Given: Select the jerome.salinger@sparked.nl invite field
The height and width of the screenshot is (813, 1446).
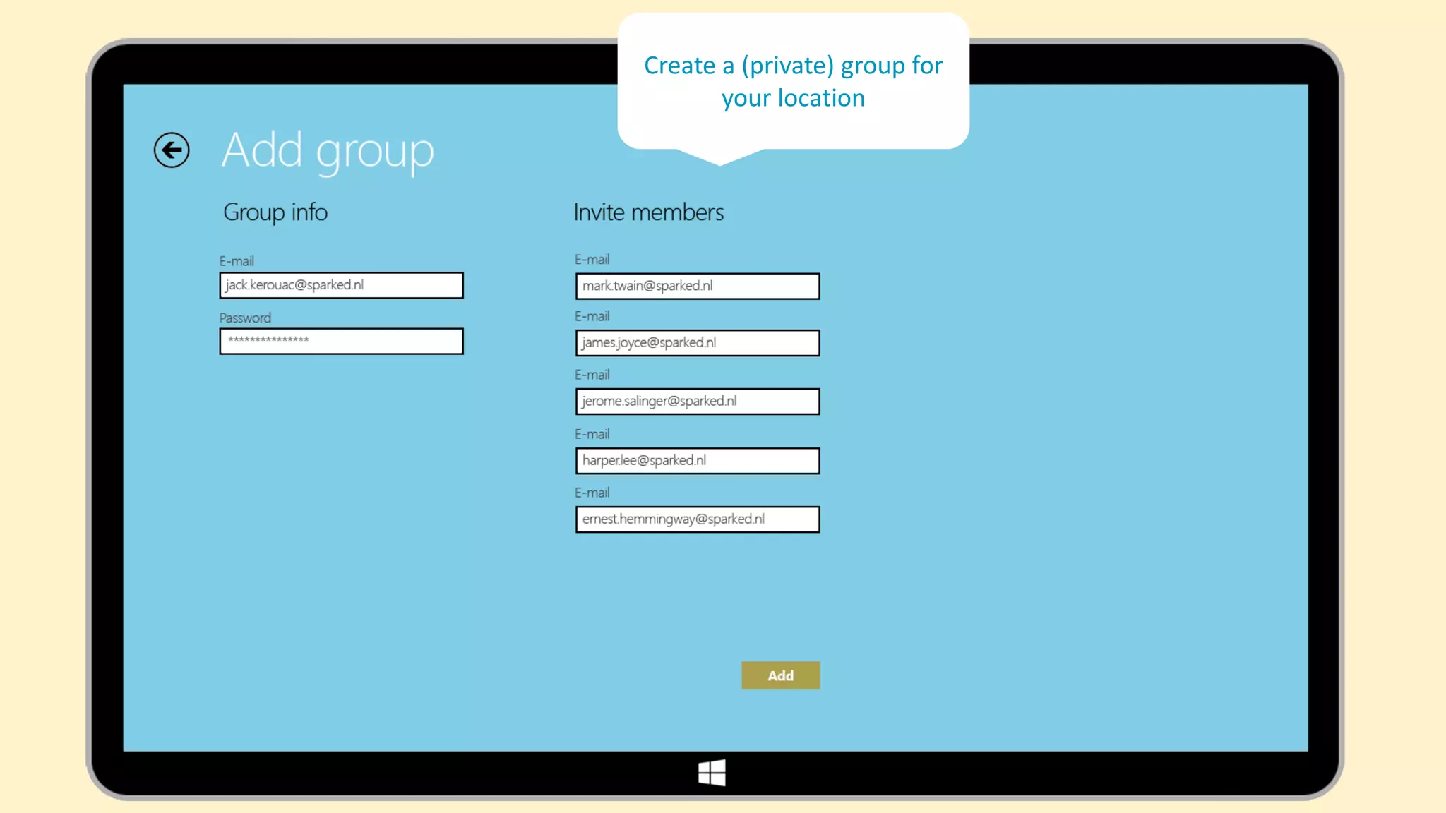Looking at the screenshot, I should pos(698,401).
